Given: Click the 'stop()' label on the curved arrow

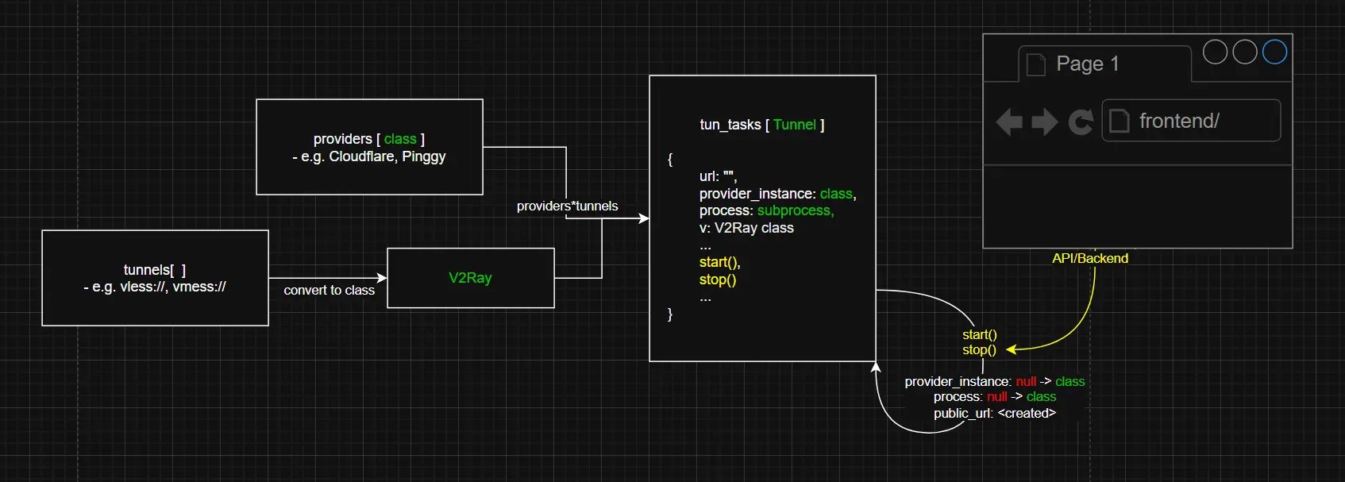Looking at the screenshot, I should tap(979, 350).
